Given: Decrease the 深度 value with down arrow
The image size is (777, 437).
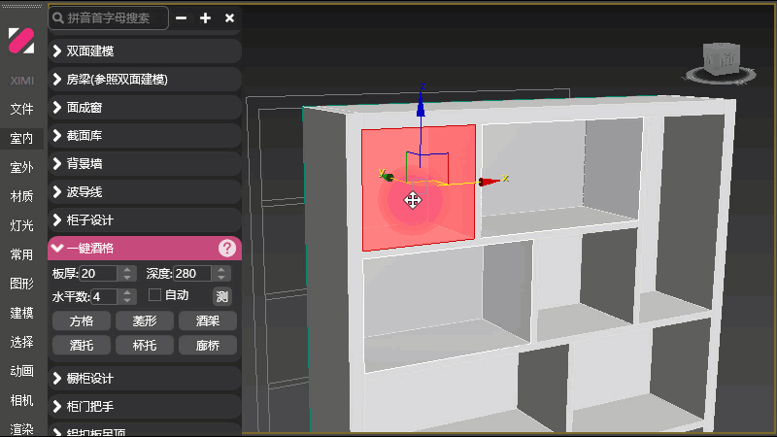Looking at the screenshot, I should (x=221, y=278).
